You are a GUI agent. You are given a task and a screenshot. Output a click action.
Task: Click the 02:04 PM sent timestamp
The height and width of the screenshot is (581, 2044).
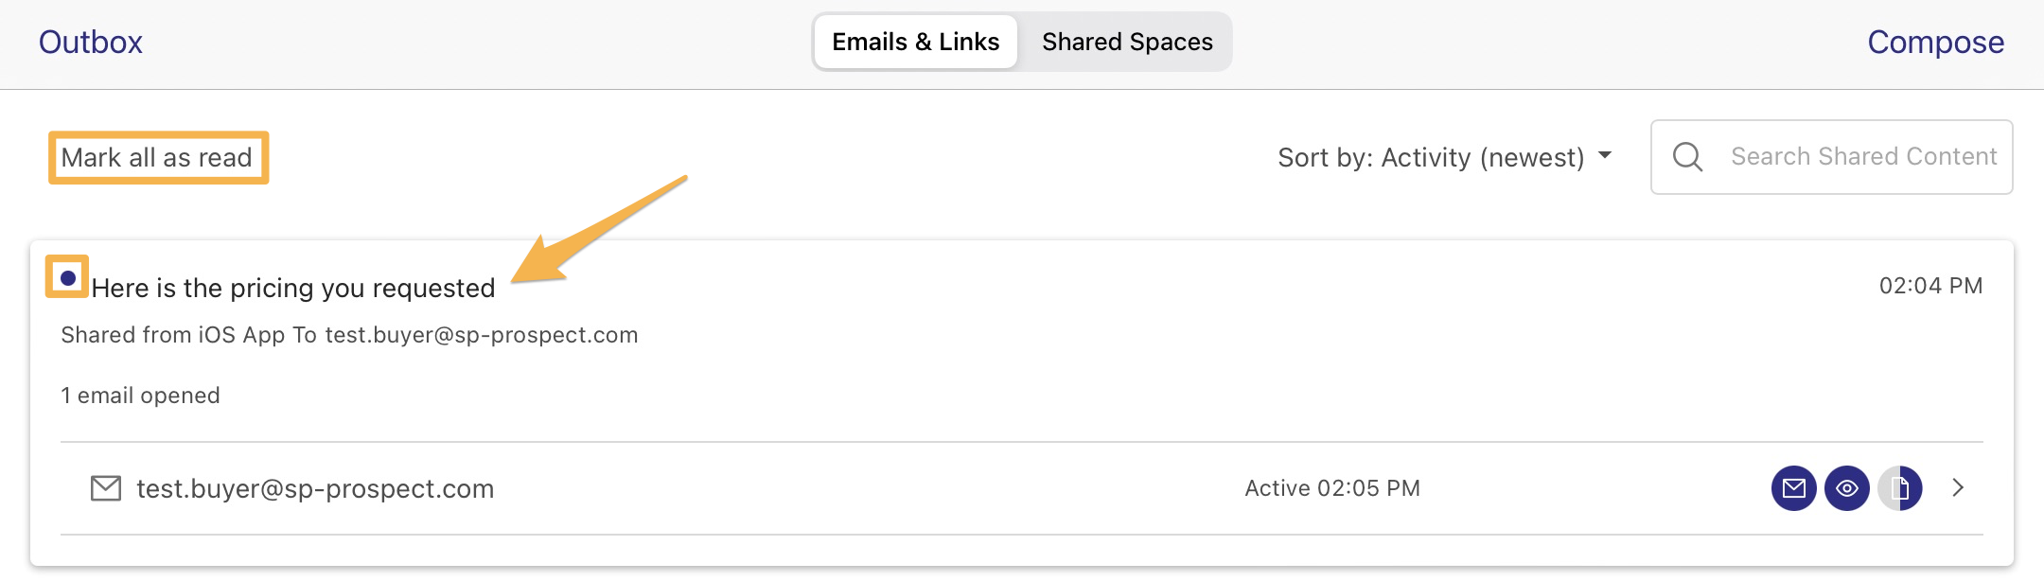tap(1930, 286)
